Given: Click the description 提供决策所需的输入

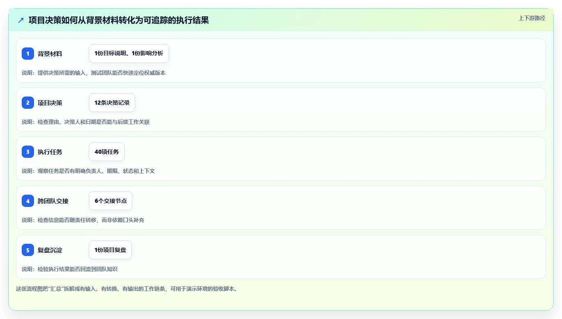Looking at the screenshot, I should pyautogui.click(x=93, y=73).
